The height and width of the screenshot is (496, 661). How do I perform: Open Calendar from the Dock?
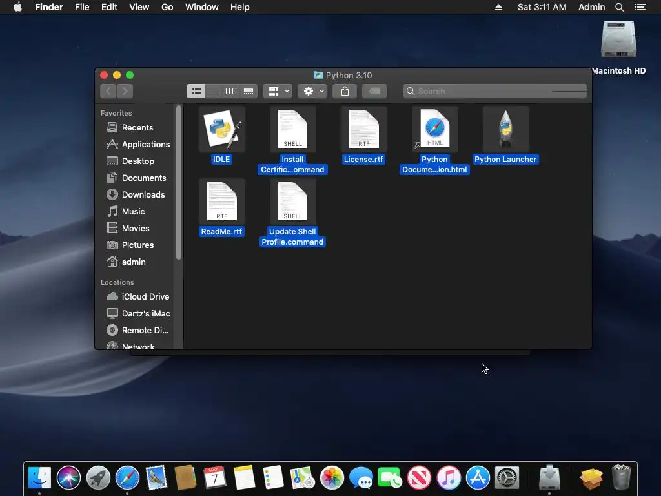(x=214, y=478)
